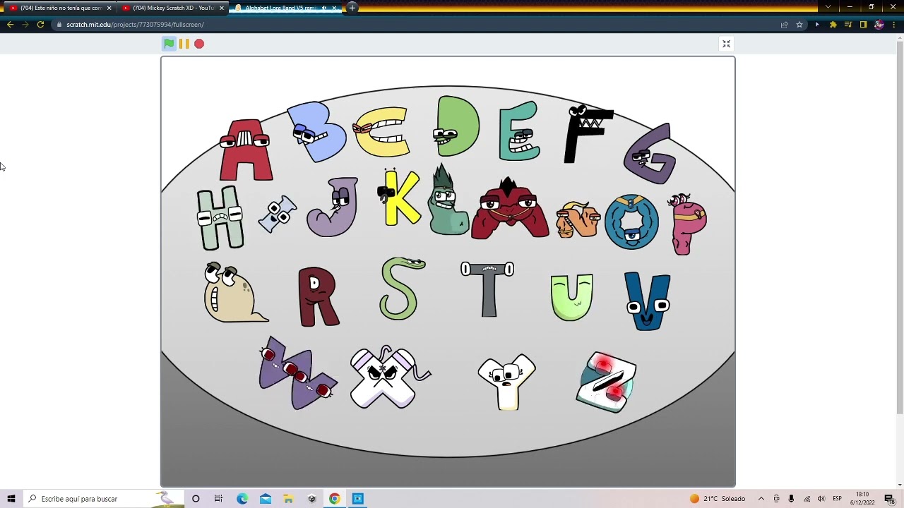This screenshot has width=904, height=508.
Task: Click the green spiky letter L character
Action: tap(448, 200)
